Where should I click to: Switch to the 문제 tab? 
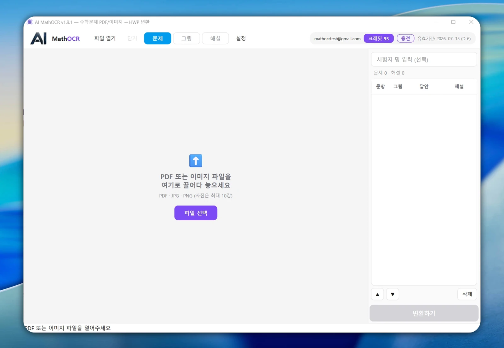click(157, 38)
